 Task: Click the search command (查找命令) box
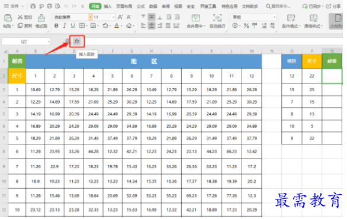[x=278, y=6]
